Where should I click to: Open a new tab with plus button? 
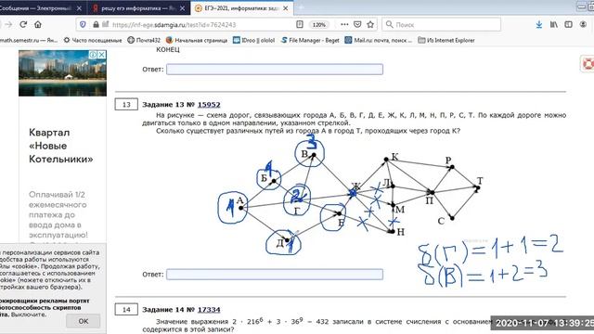point(301,7)
